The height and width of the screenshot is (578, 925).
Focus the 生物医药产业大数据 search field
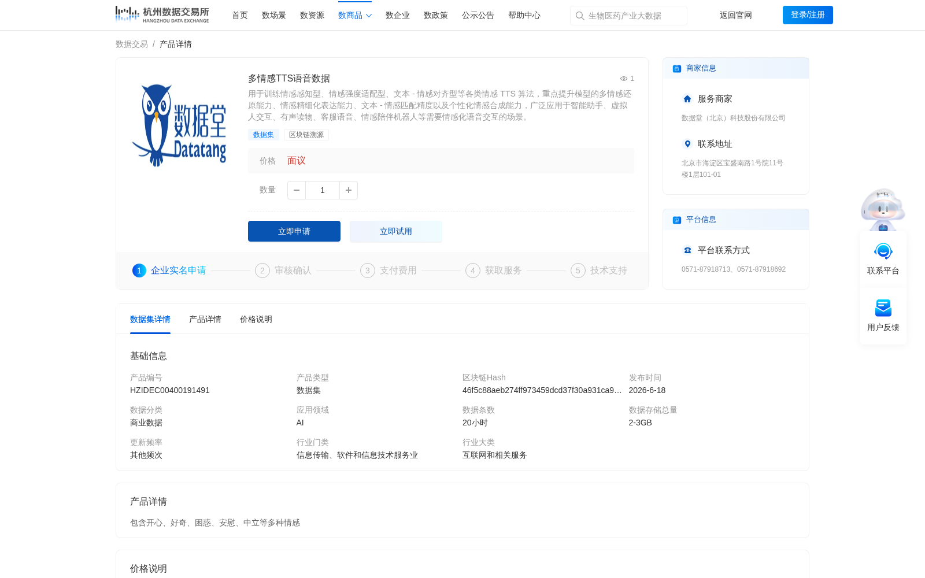pyautogui.click(x=628, y=16)
